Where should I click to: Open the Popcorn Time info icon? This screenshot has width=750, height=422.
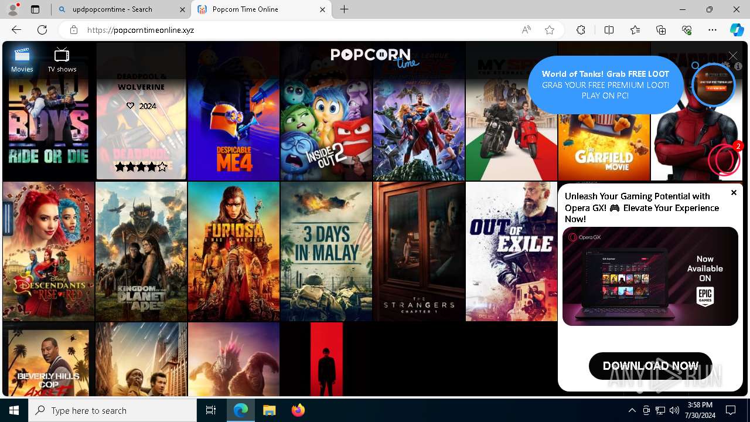click(738, 66)
